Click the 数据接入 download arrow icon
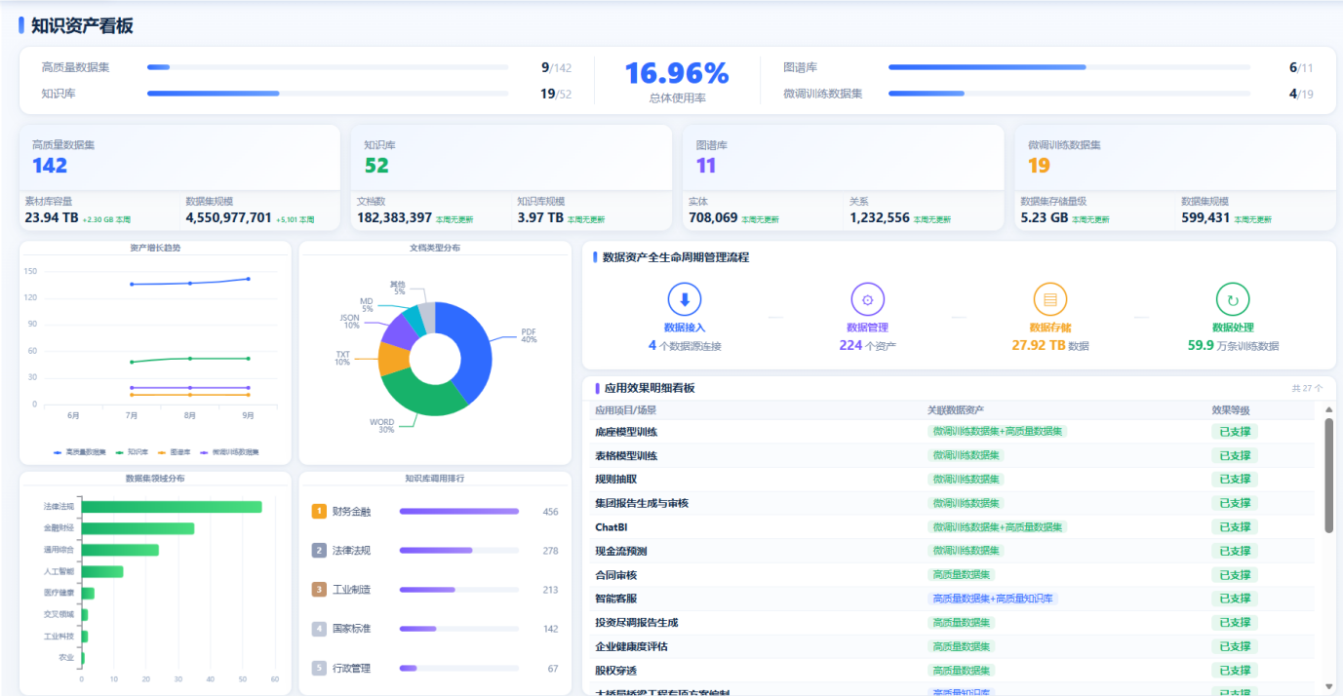1343x696 pixels. [x=684, y=299]
